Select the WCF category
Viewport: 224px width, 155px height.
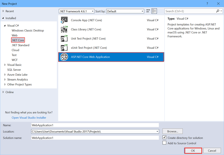(15, 60)
